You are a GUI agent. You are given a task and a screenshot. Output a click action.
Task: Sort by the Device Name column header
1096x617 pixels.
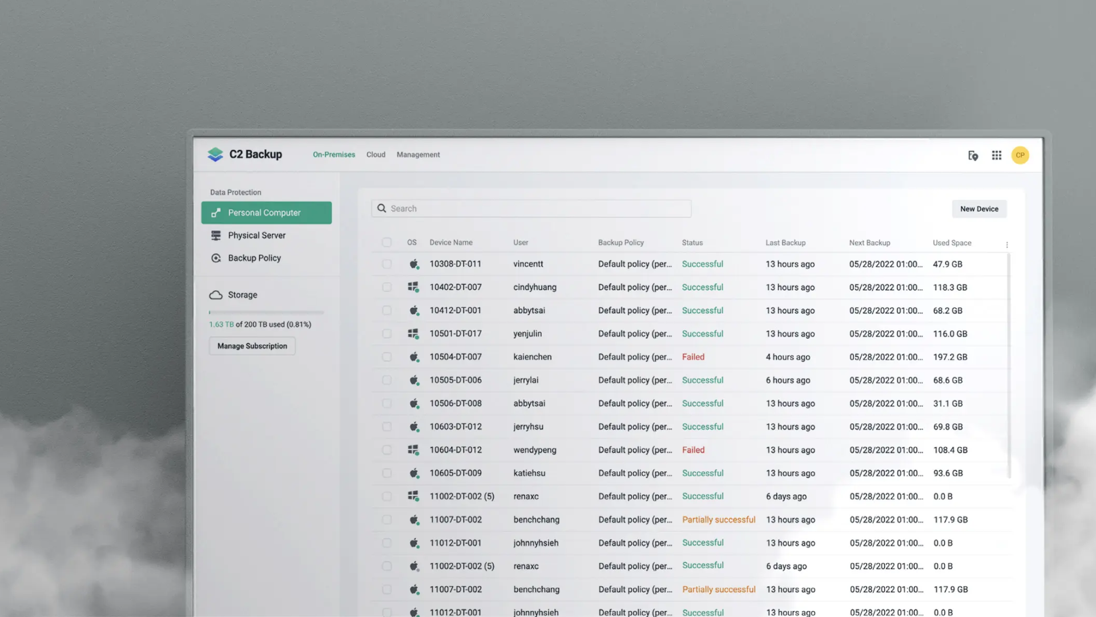tap(451, 243)
